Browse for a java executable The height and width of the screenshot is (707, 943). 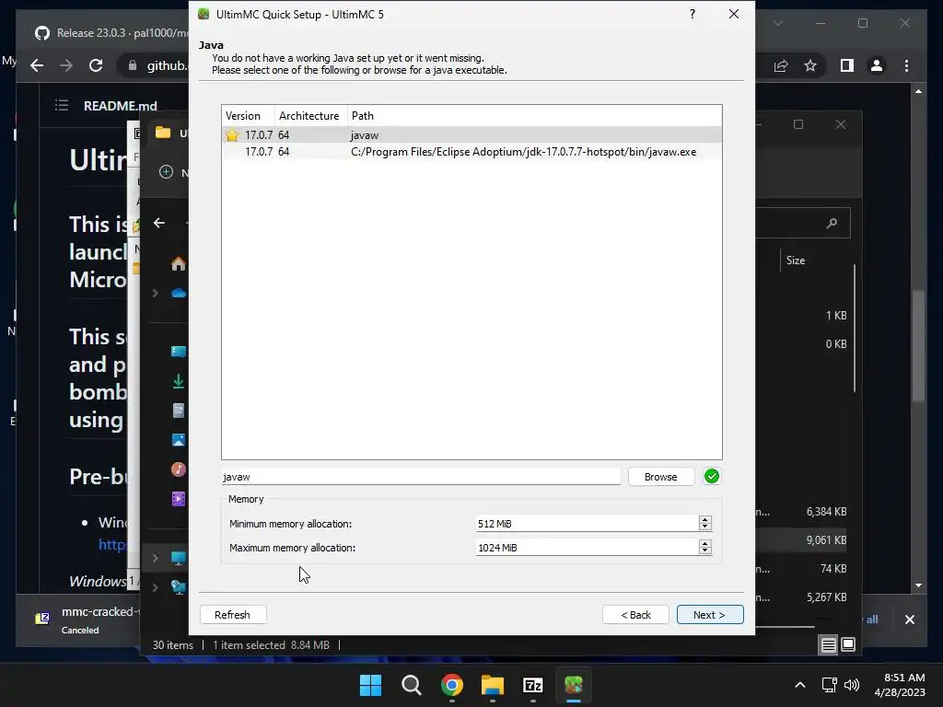coord(660,477)
